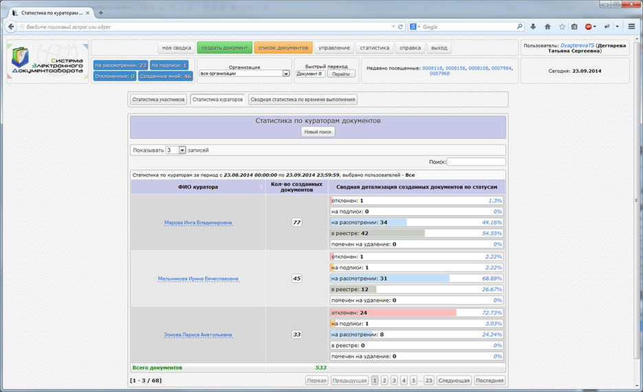Click the Поиск text field
This screenshot has width=643, height=392.
[x=476, y=162]
